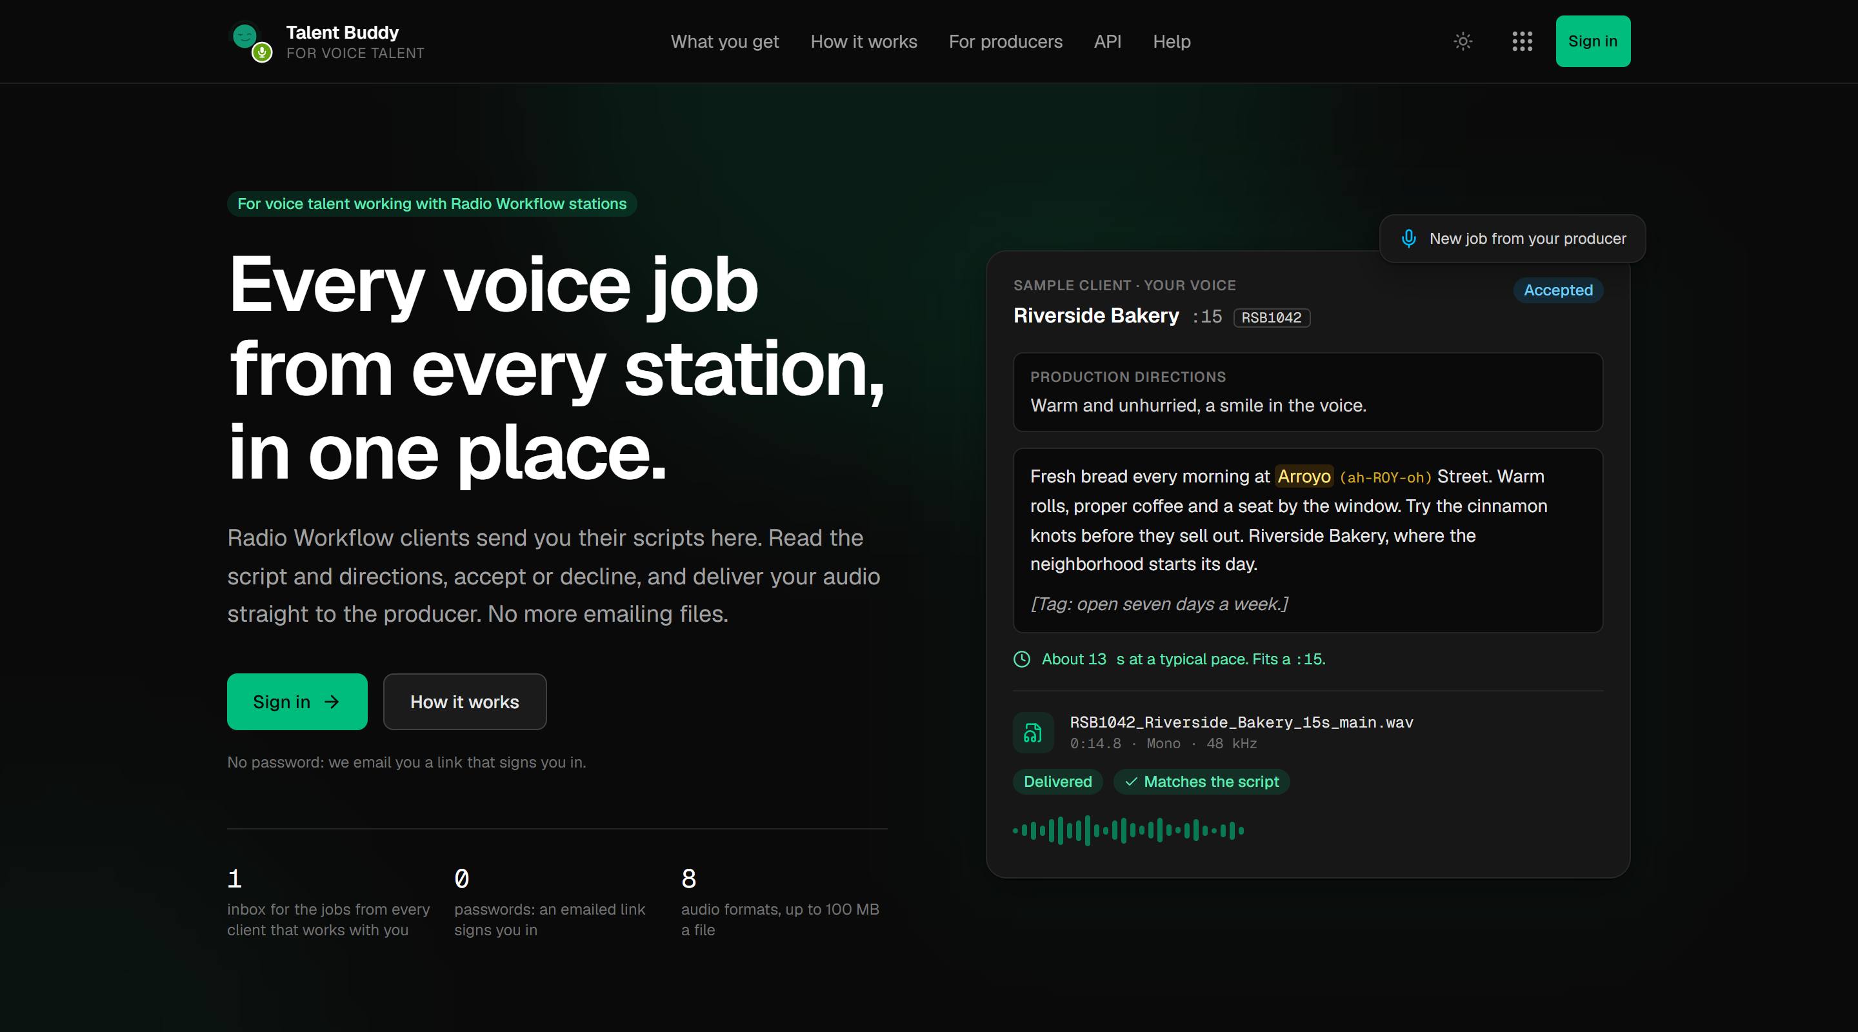
Task: Click the green For voice talent pill banner
Action: [432, 204]
